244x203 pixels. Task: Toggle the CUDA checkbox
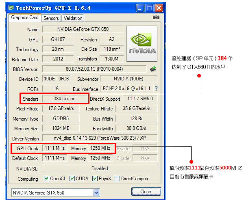click(x=72, y=179)
